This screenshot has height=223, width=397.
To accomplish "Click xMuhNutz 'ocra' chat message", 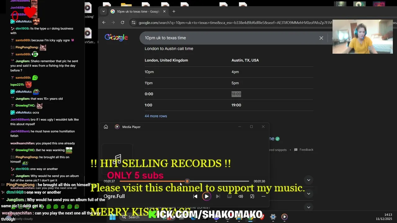I will (25, 112).
